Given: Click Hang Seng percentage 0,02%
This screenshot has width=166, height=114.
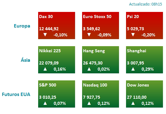Looking at the screenshot, I should pyautogui.click(x=104, y=69).
